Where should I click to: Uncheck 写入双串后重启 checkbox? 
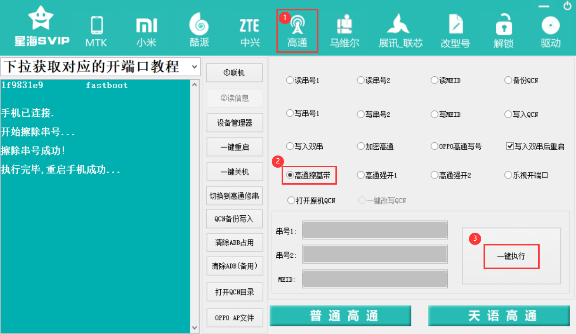point(509,146)
